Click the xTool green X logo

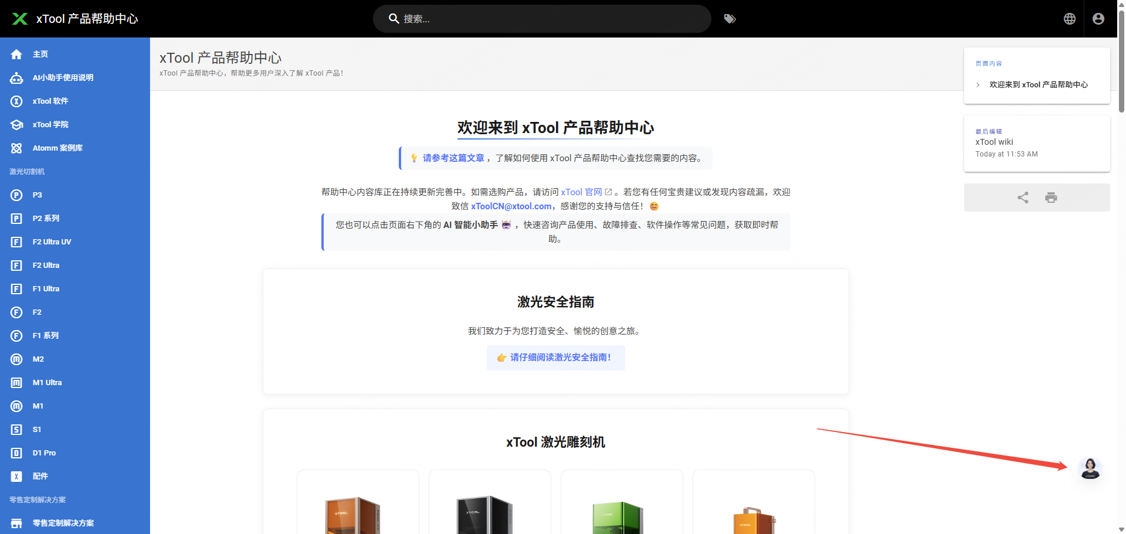(x=20, y=19)
